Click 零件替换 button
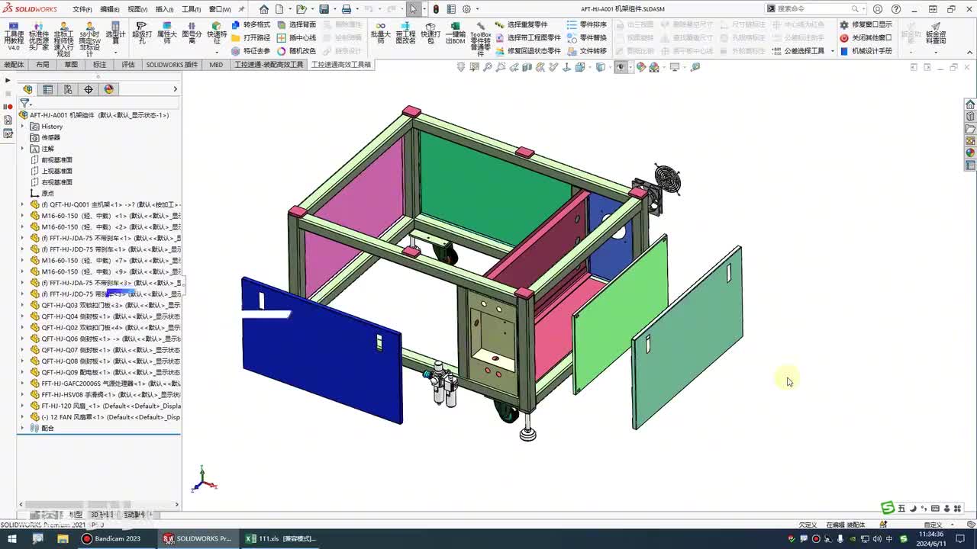The width and height of the screenshot is (977, 549). click(587, 37)
